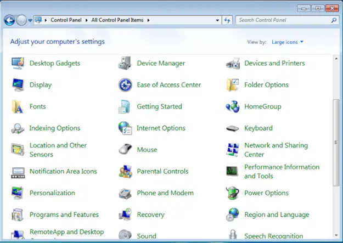The width and height of the screenshot is (343, 243).
Task: Open the Desktop Gadgets icon
Action: pos(18,63)
